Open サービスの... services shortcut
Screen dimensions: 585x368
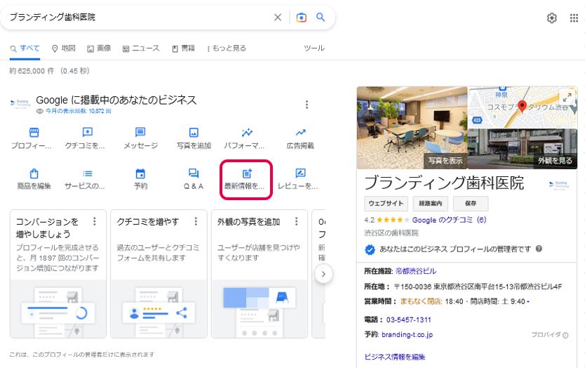point(86,179)
